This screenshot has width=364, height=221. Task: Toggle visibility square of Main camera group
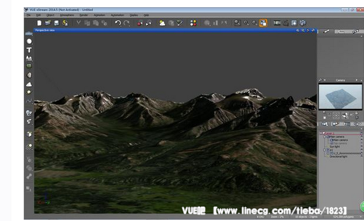point(362,137)
